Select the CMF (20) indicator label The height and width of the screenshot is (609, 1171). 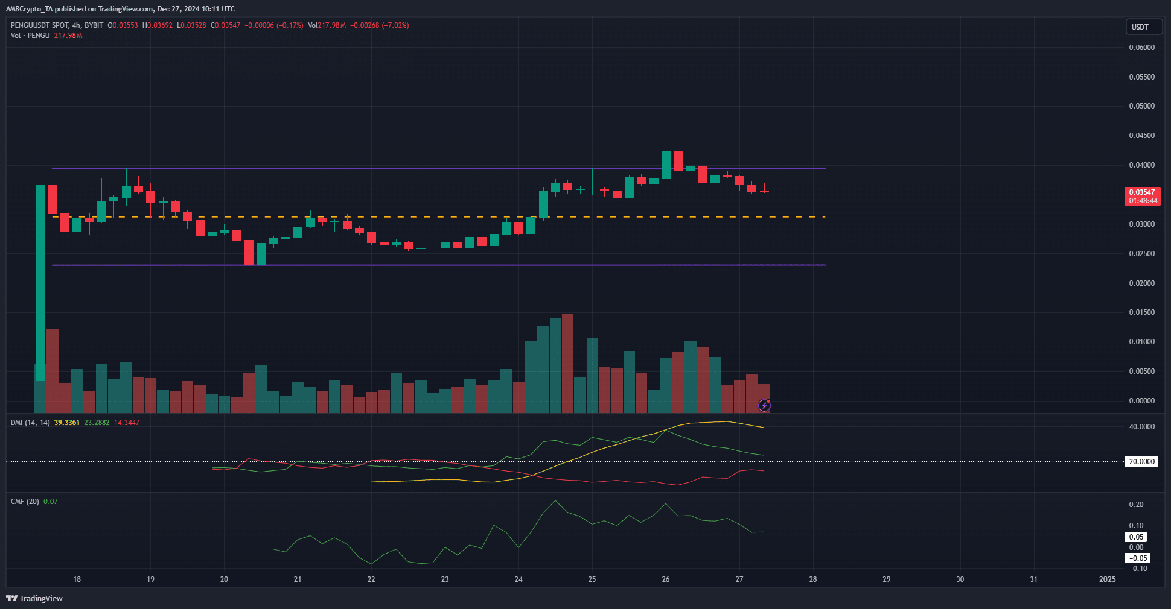25,502
